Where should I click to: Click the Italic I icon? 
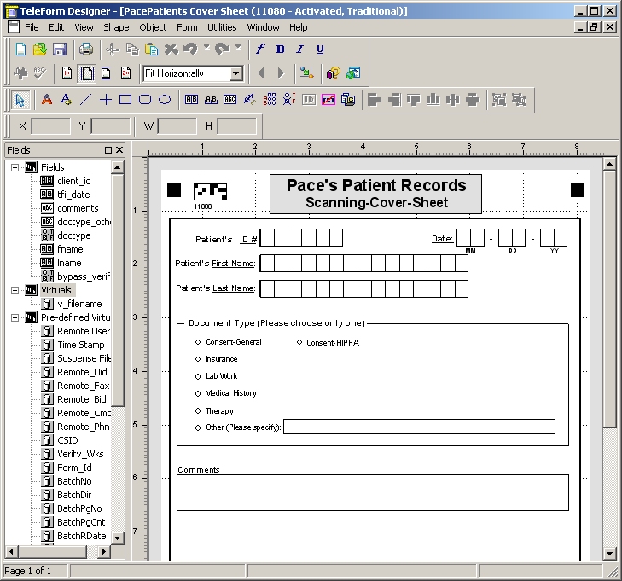[x=299, y=49]
